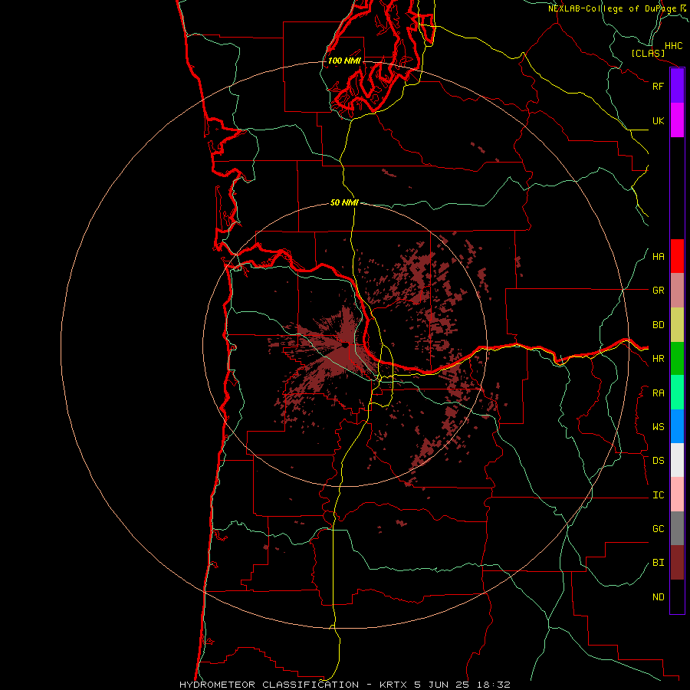Click the 100 NMI range ring label
Image resolution: width=690 pixels, height=690 pixels.
point(344,61)
